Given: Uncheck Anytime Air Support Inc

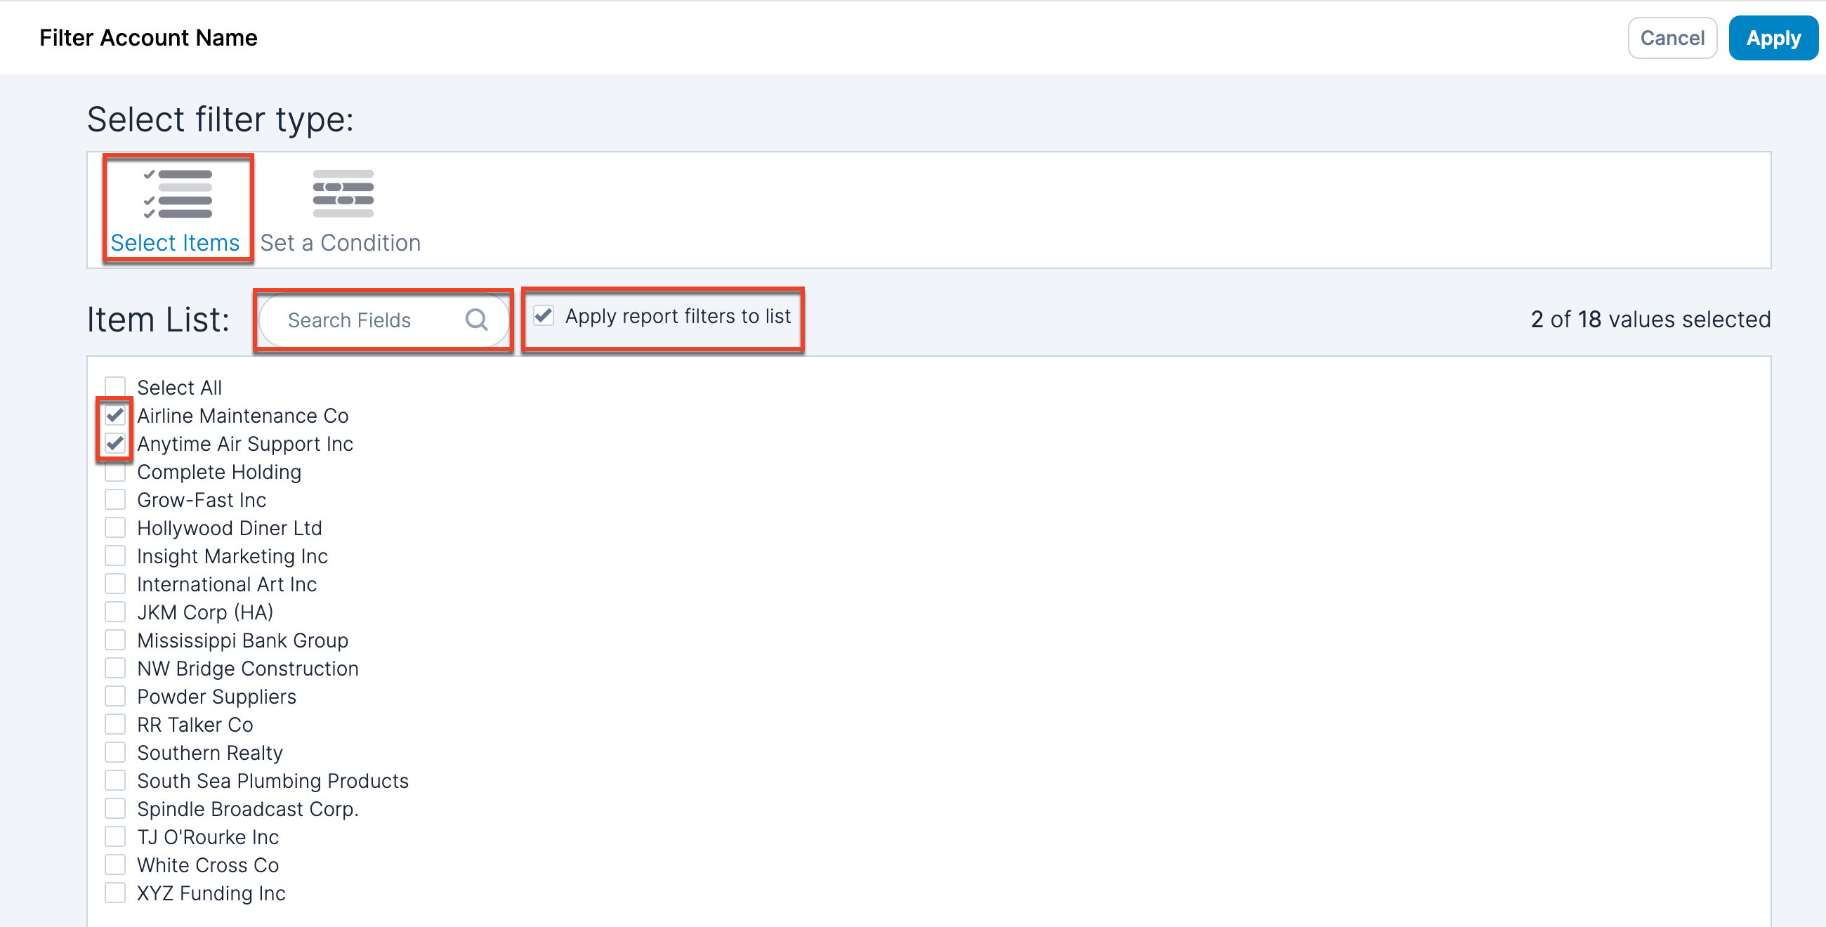Looking at the screenshot, I should click(x=115, y=444).
